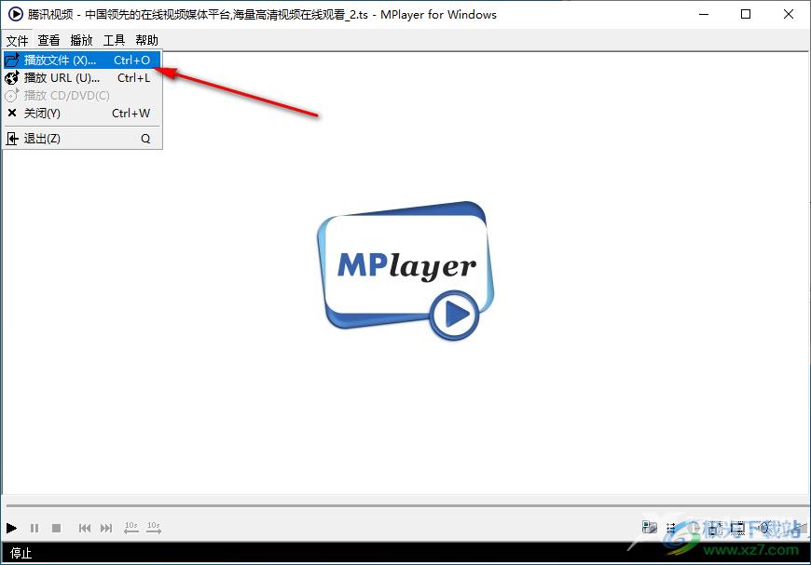The height and width of the screenshot is (565, 811).
Task: Open the 工具 menu
Action: point(114,40)
